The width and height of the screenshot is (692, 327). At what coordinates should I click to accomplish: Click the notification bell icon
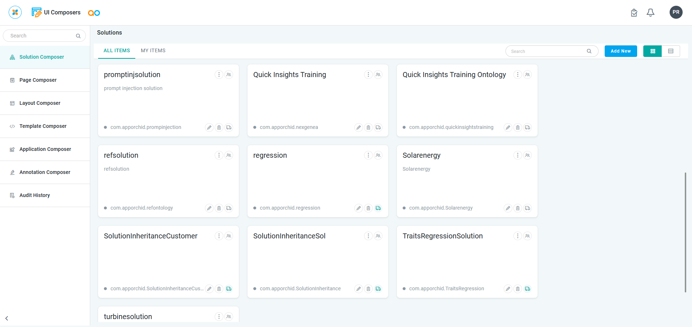click(651, 13)
